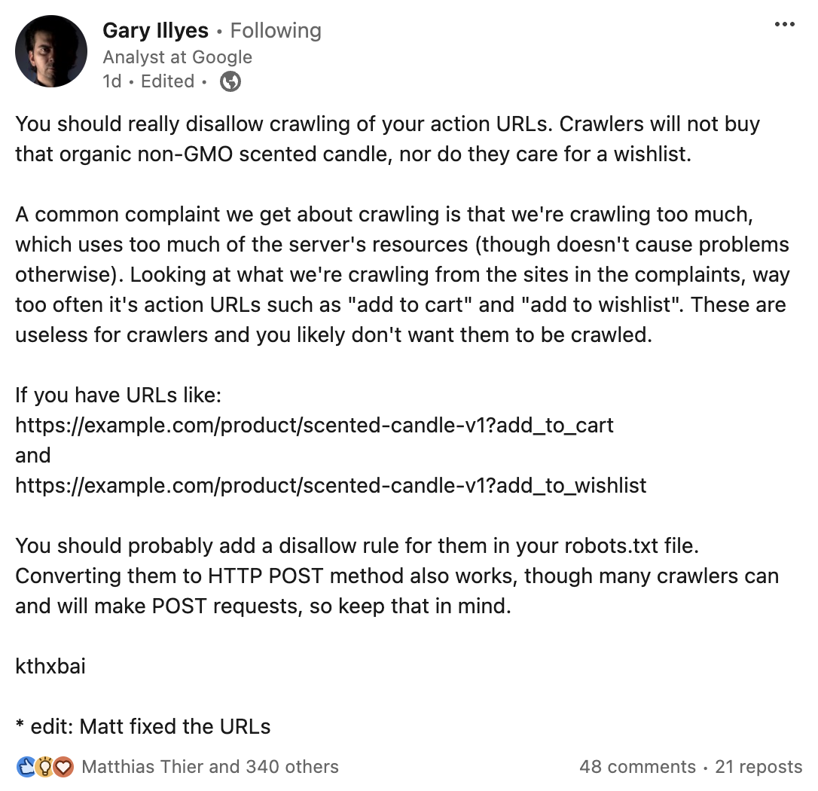Click the kthxbai line in the post
The image size is (818, 791).
coord(50,666)
